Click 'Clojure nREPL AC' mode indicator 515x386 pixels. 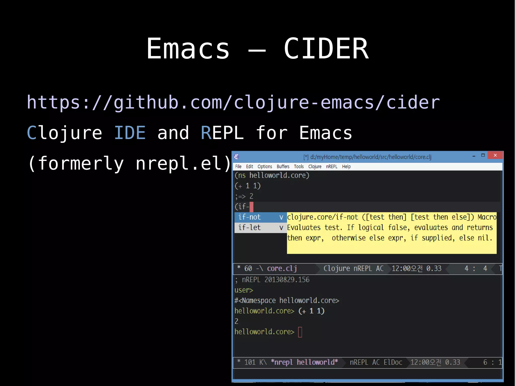point(353,269)
